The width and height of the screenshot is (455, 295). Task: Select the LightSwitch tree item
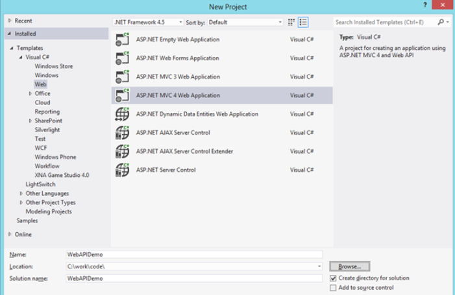[40, 184]
